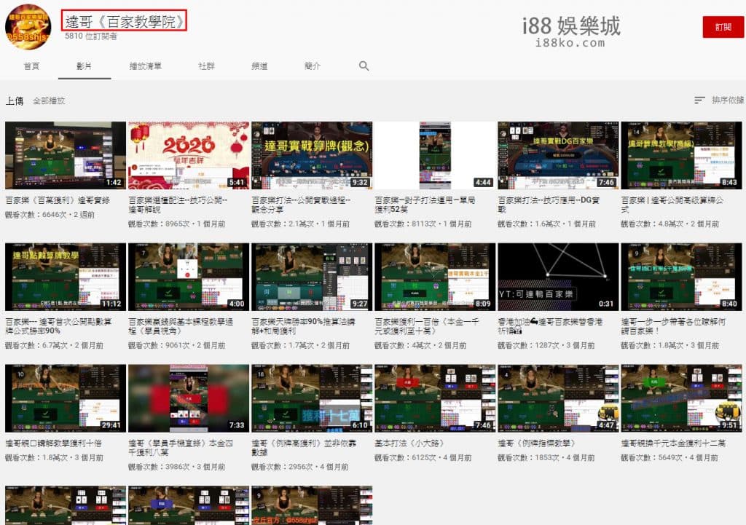The width and height of the screenshot is (746, 525).
Task: Click the channel title 達哥《百家教學院》
Action: pyautogui.click(x=124, y=22)
